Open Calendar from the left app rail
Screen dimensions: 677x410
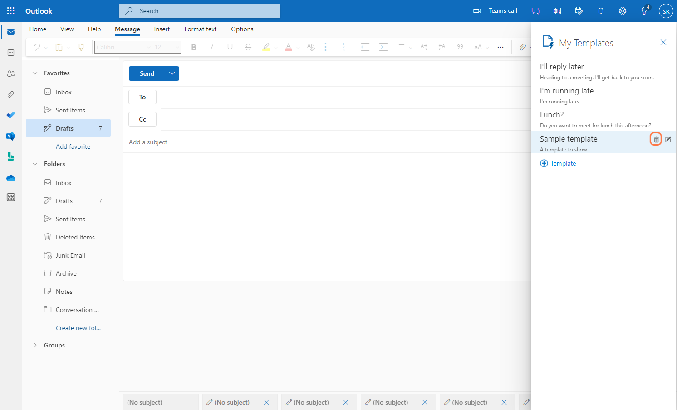(x=11, y=53)
